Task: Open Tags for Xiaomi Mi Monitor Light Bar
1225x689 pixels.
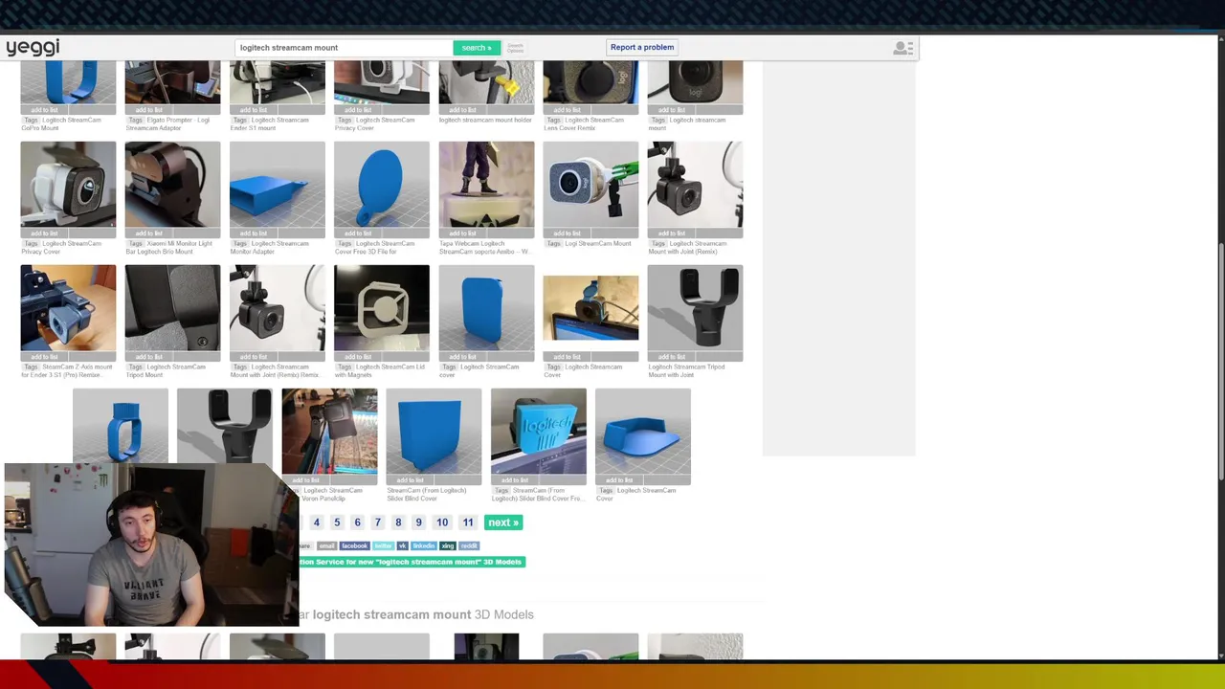Action: 135,244
